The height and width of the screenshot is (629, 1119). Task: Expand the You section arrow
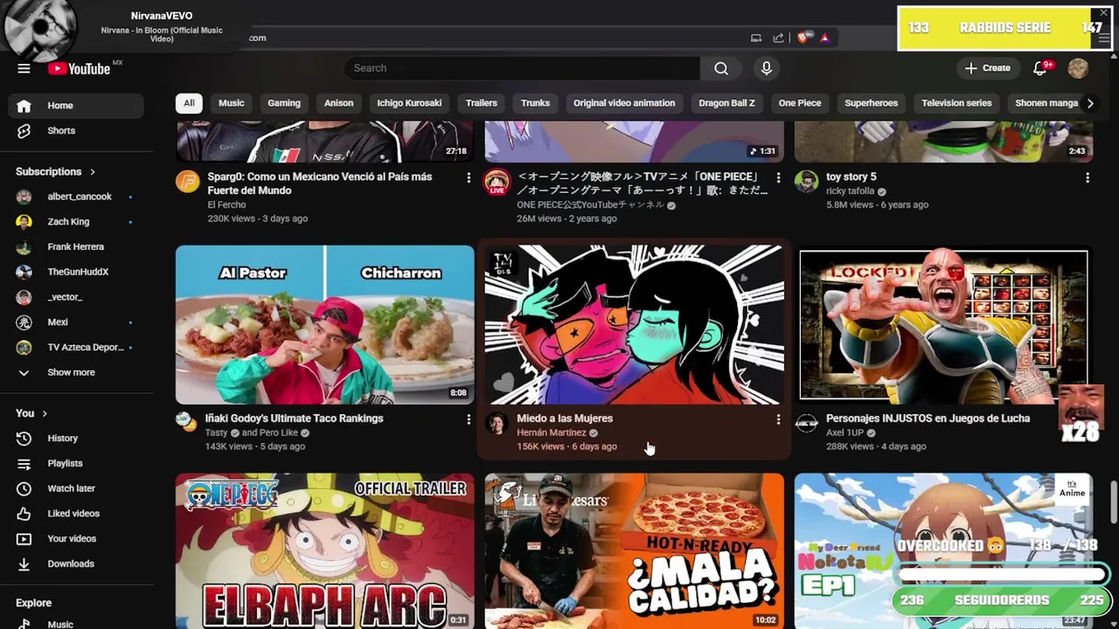(x=44, y=413)
